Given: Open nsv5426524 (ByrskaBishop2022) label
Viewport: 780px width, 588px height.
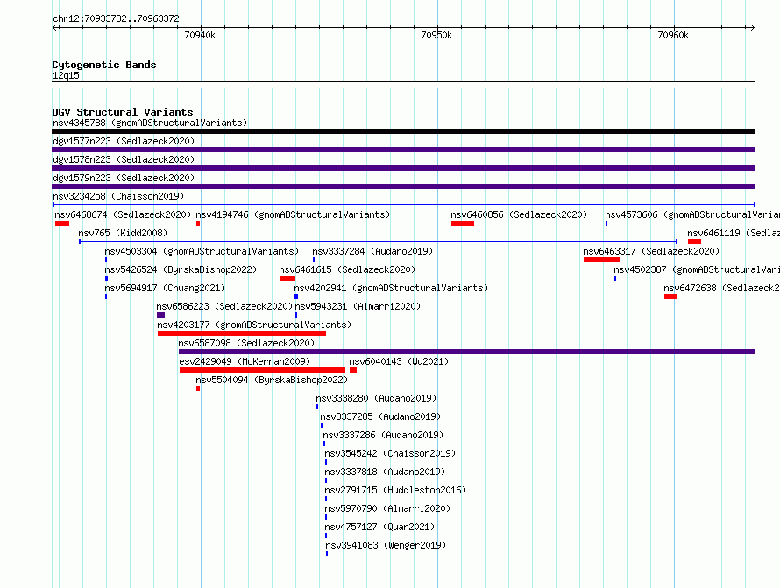Looking at the screenshot, I should click(181, 269).
